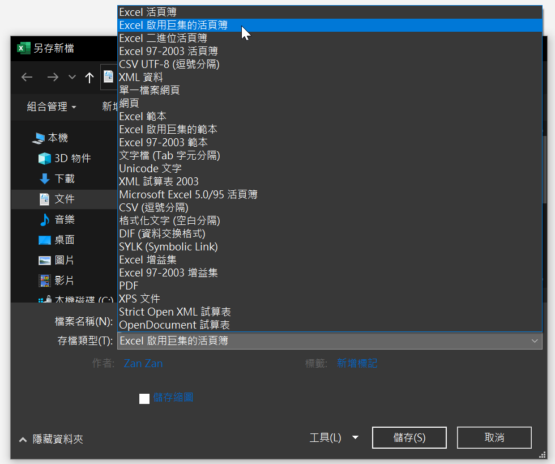
Task: Click the 影片 videos icon
Action: tap(45, 281)
